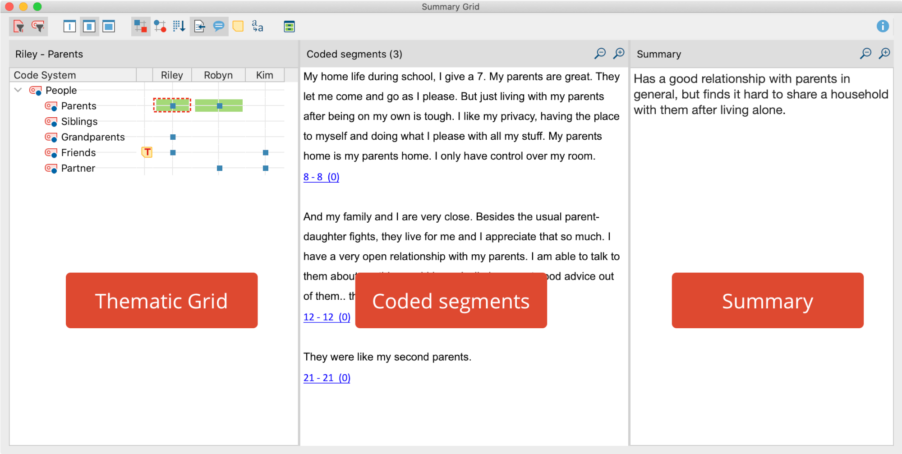Select the Robyn-Parents green grid cell
Screen dimensions: 902x454
click(x=219, y=105)
